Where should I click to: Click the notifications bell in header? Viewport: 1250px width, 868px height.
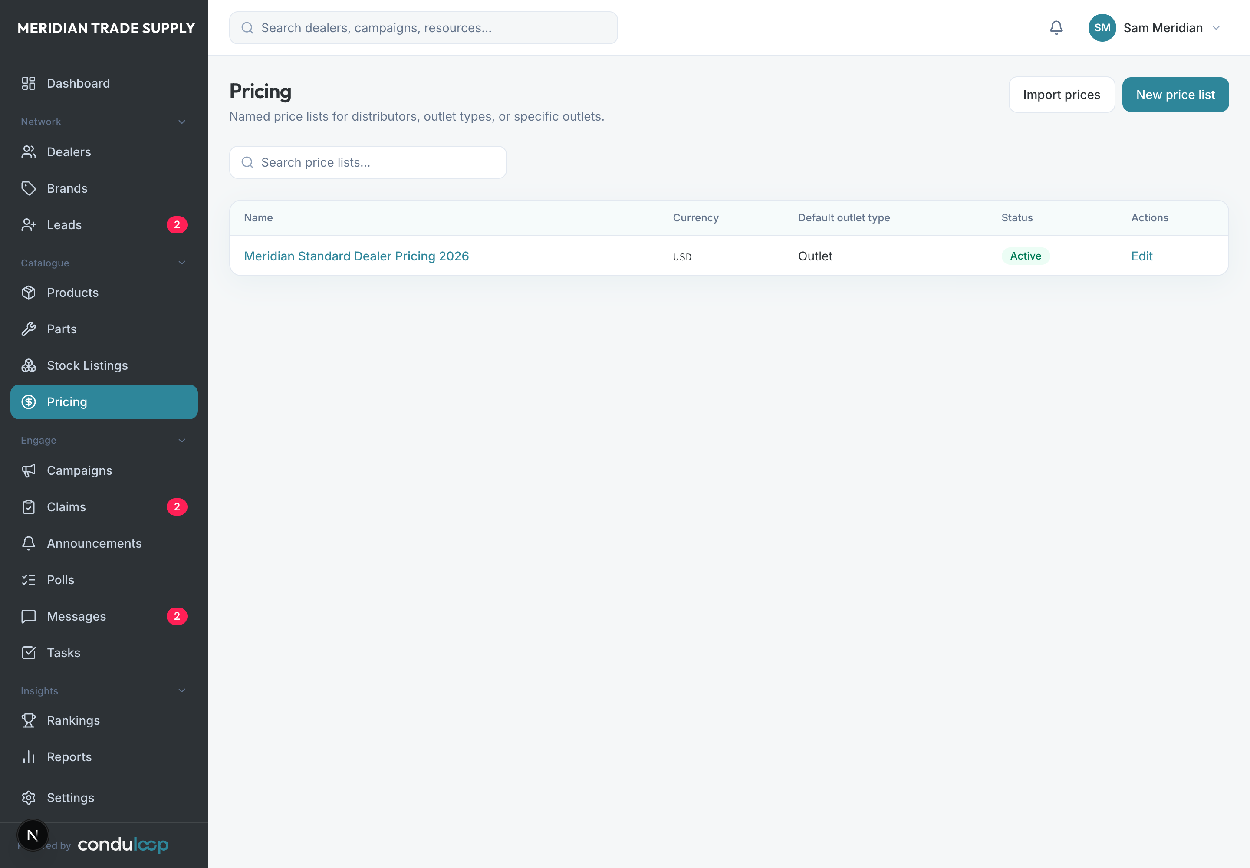coord(1056,28)
